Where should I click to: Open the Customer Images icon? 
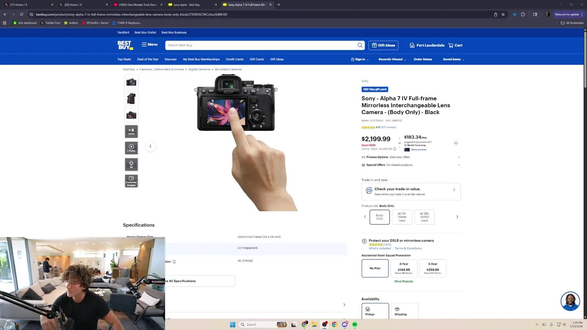[131, 181]
